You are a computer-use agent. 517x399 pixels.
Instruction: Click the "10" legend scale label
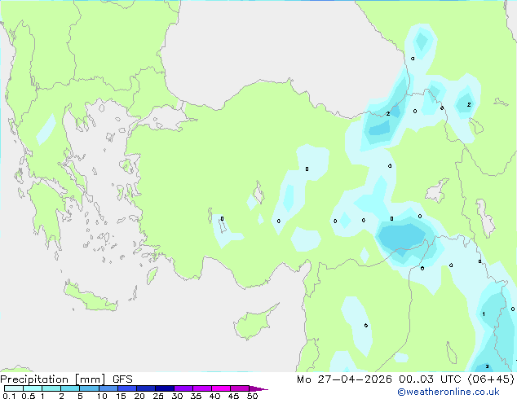(102, 396)
